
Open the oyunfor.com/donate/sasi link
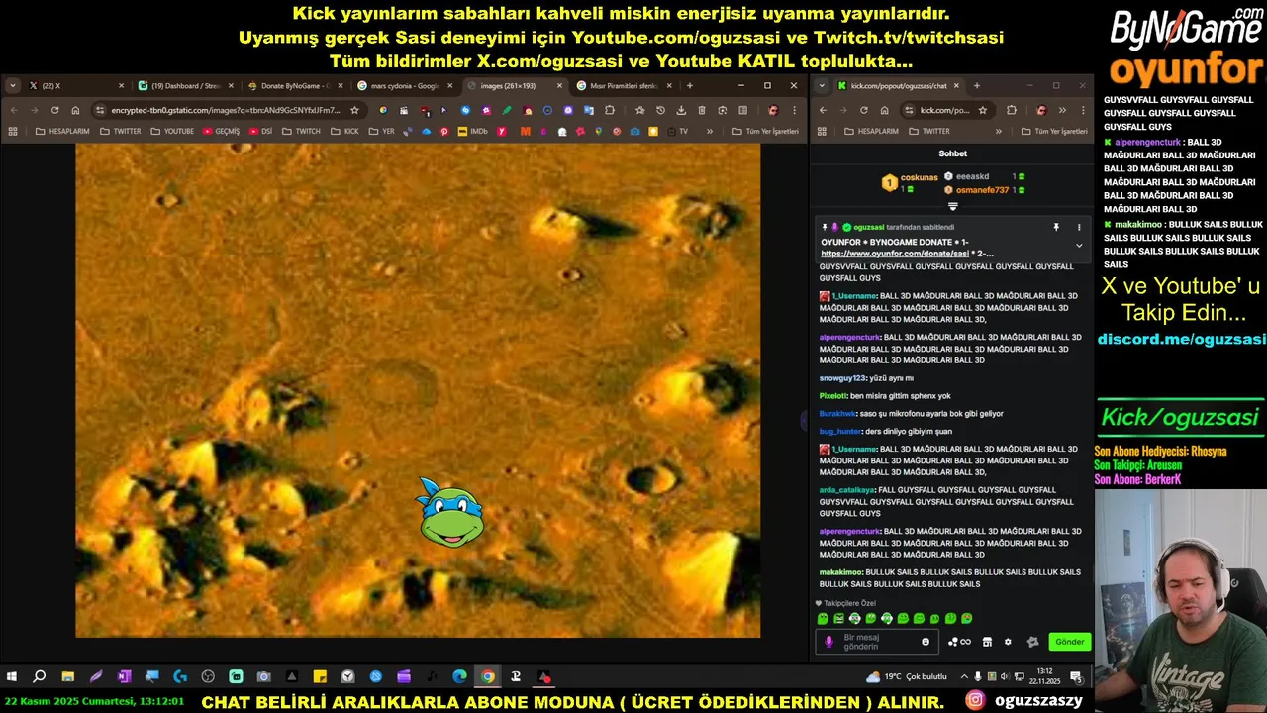pos(894,254)
